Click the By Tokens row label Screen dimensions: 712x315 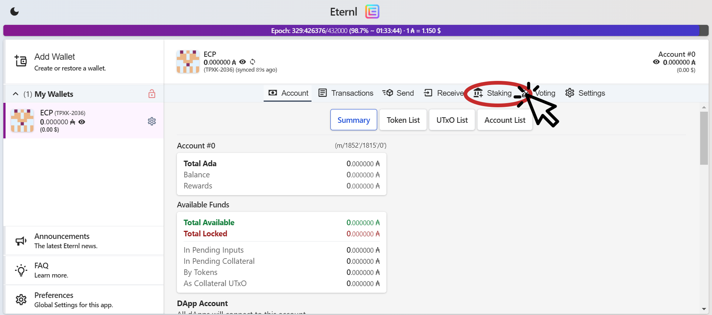(x=200, y=272)
